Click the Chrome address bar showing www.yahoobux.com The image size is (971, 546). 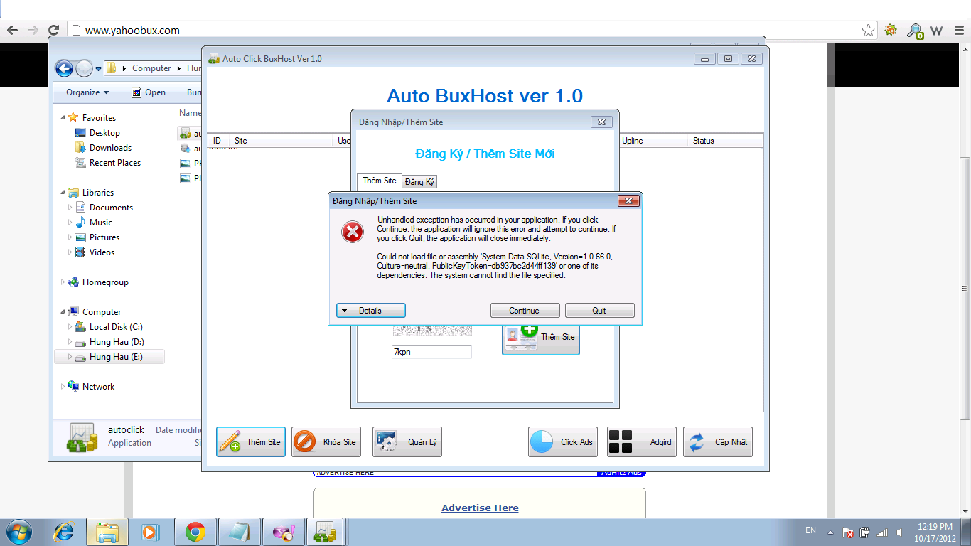click(462, 31)
